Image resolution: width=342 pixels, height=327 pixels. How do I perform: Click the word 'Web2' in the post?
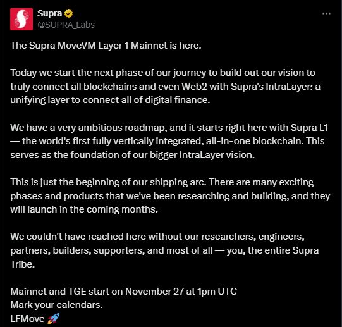pos(194,87)
